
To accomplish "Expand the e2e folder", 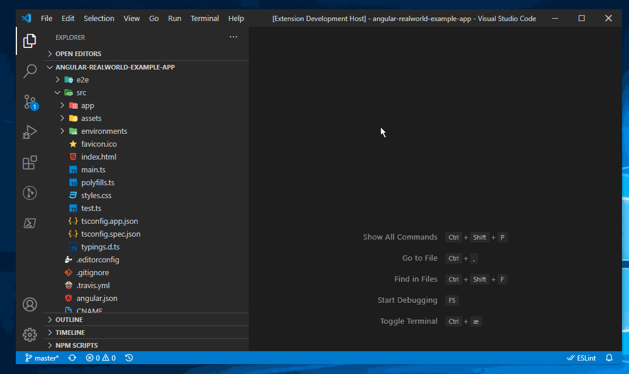I will pyautogui.click(x=146, y=79).
